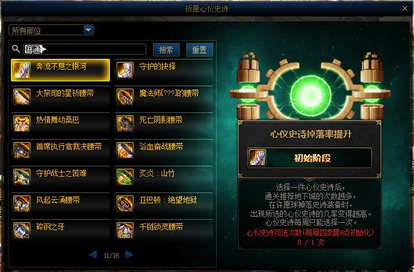Choose the 大祭司的星祈腰带 belt icon
Screen dimensions: 414x272
pyautogui.click(x=22, y=97)
